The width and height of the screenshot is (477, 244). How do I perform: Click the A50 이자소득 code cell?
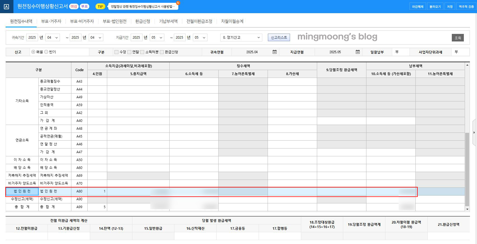click(79, 160)
